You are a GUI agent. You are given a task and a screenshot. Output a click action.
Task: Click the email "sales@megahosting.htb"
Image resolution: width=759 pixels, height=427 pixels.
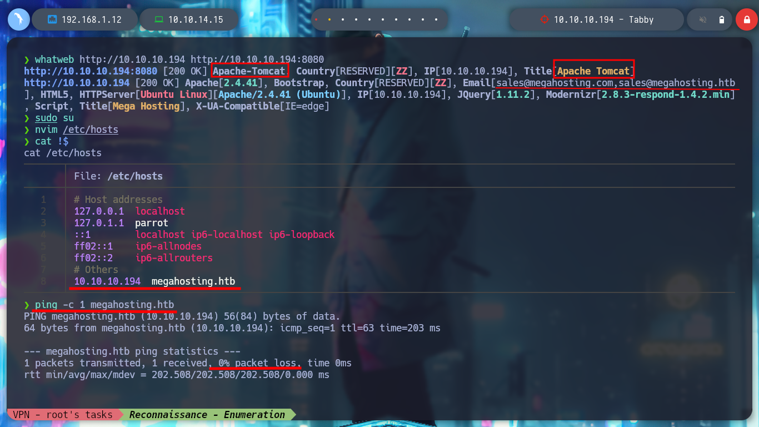(x=677, y=83)
